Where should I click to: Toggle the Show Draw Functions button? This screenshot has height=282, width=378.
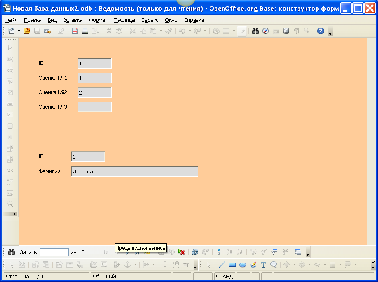tap(242, 31)
